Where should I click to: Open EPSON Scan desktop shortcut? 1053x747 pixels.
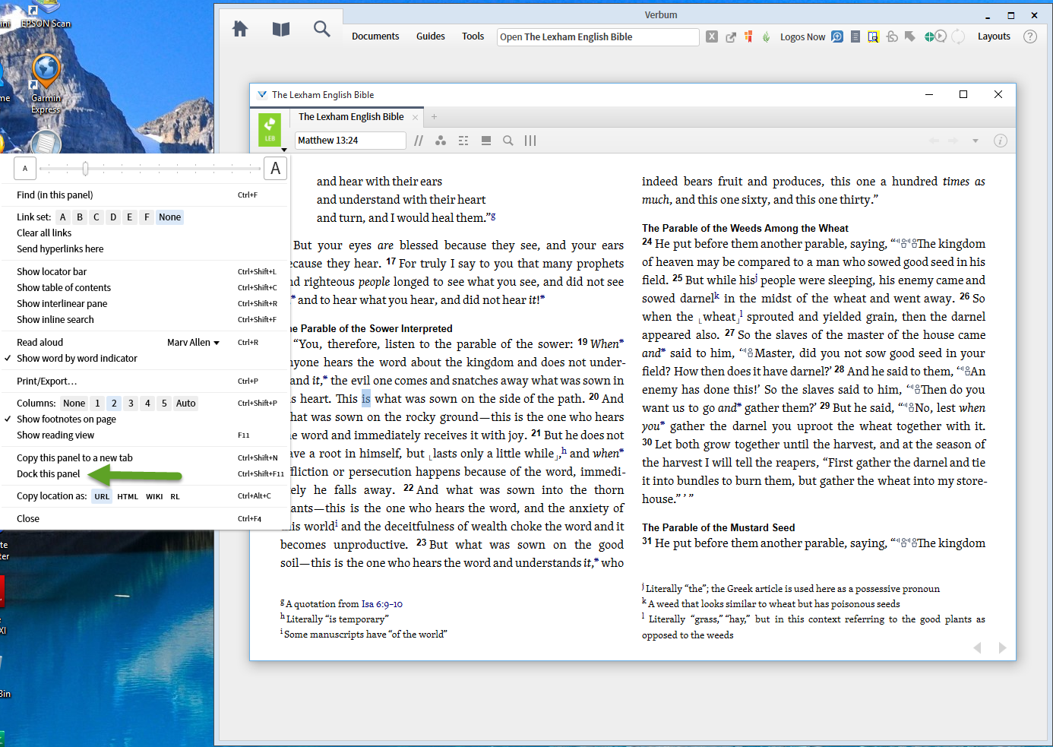point(46,15)
